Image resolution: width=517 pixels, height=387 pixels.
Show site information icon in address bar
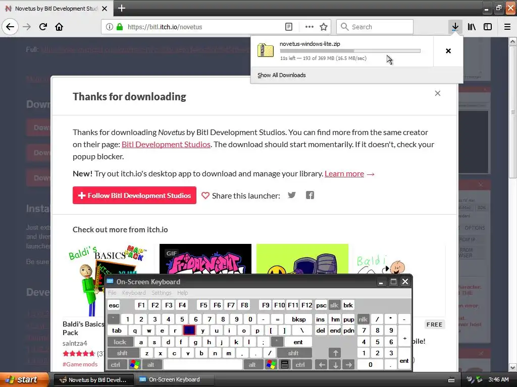[110, 27]
